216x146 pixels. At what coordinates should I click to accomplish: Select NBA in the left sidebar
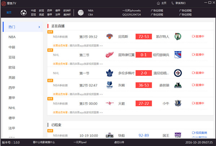tap(12, 37)
